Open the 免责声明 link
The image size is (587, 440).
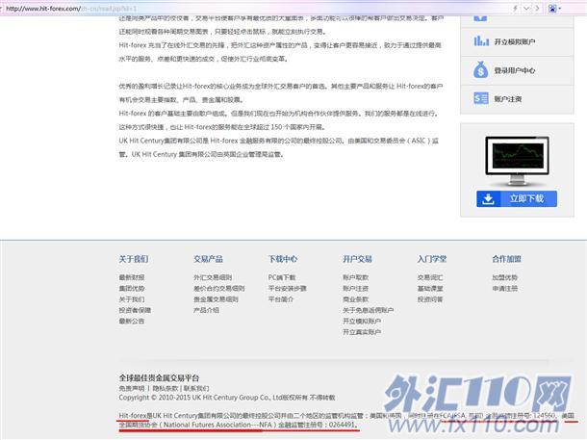click(x=132, y=388)
